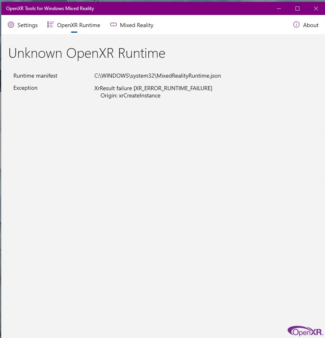Minimize the OpenXR Tools window
Screen dimensions: 325x338
click(x=279, y=8)
